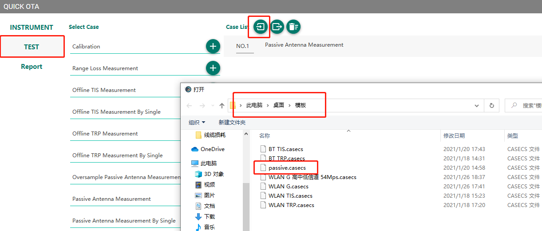Open the 组织 dropdown menu
The image size is (542, 231).
(x=197, y=122)
